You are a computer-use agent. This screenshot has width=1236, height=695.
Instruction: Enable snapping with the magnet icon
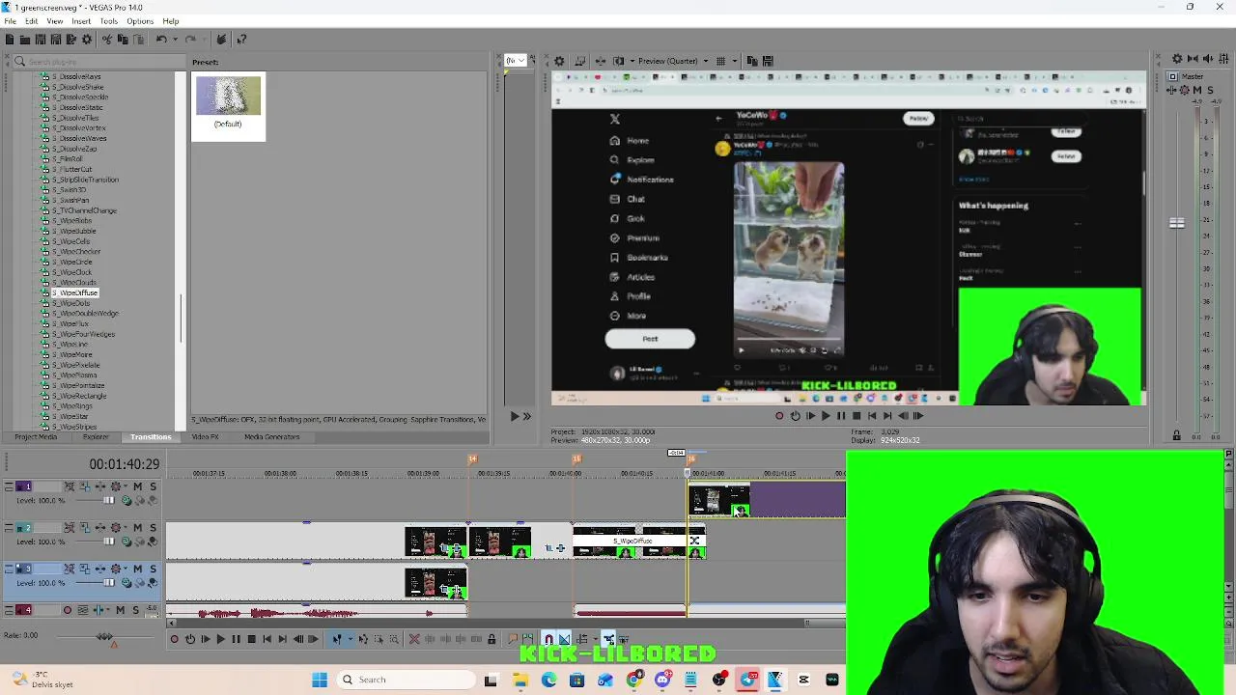tap(548, 639)
